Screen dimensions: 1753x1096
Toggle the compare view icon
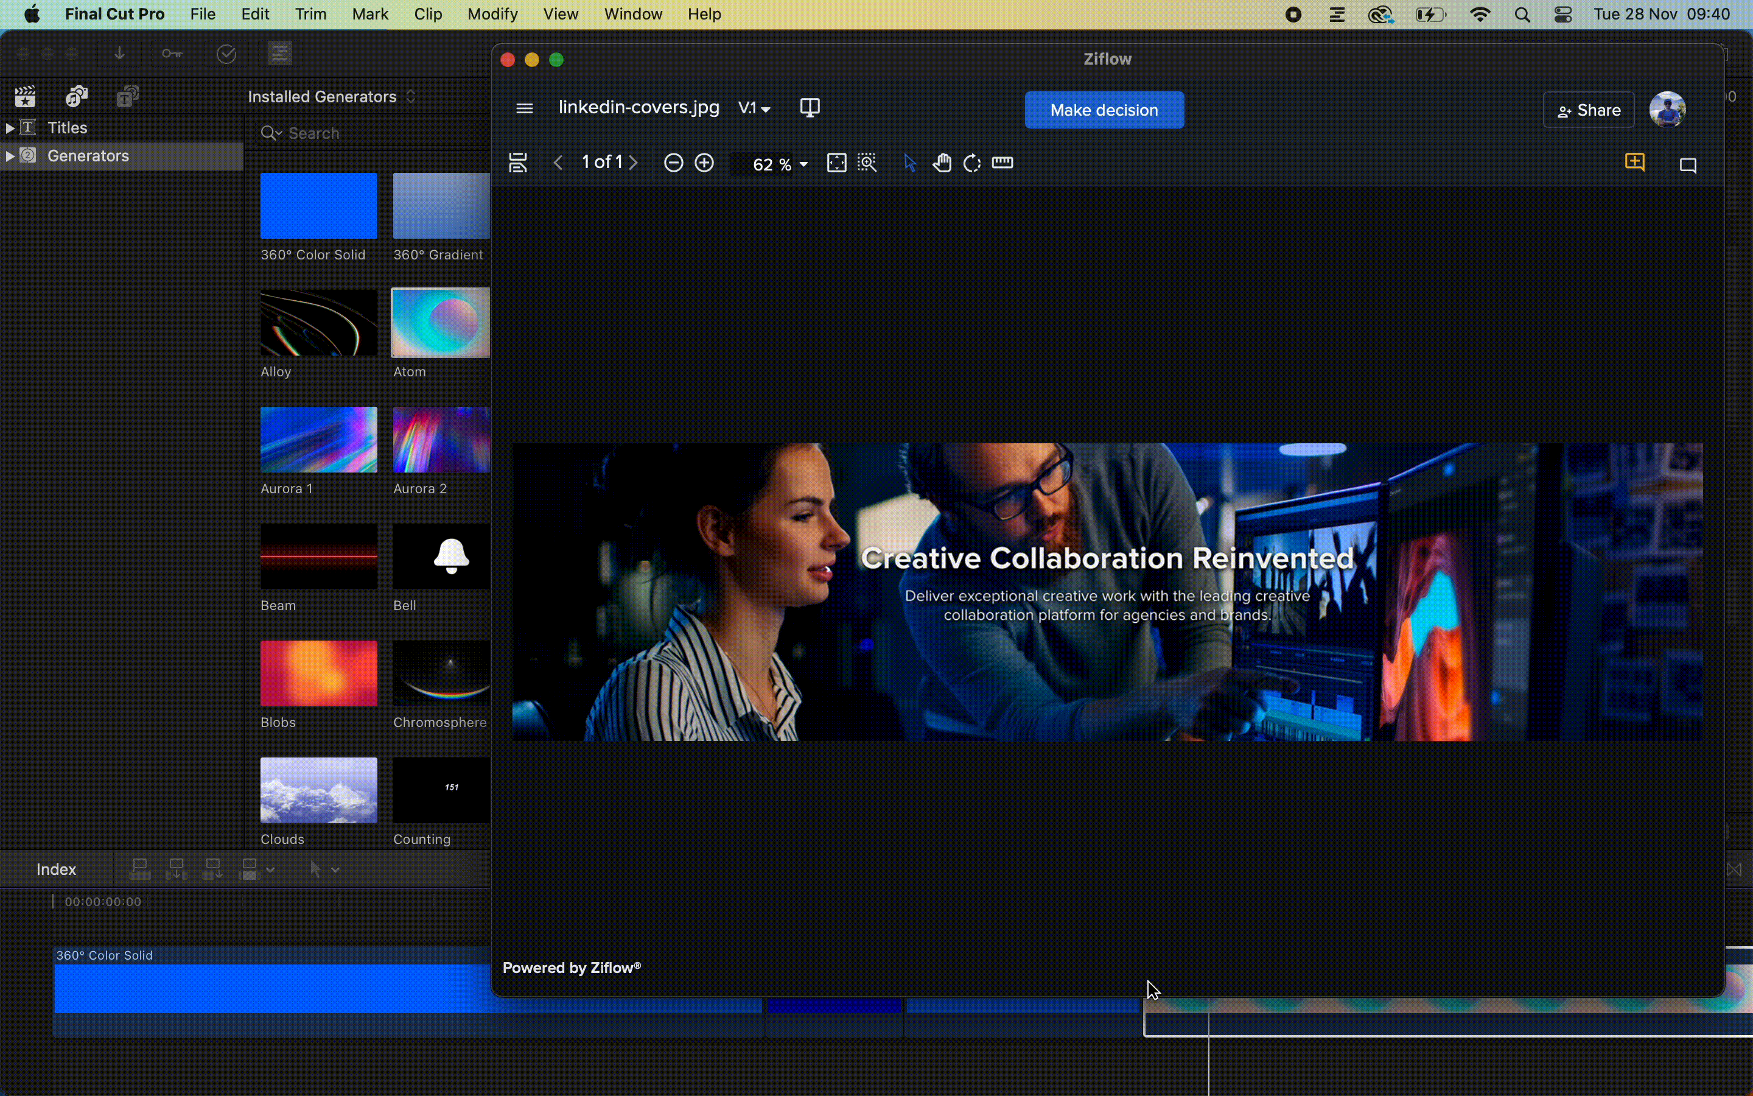[809, 108]
